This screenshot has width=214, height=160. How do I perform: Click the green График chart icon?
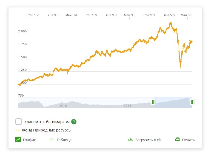(x=18, y=140)
